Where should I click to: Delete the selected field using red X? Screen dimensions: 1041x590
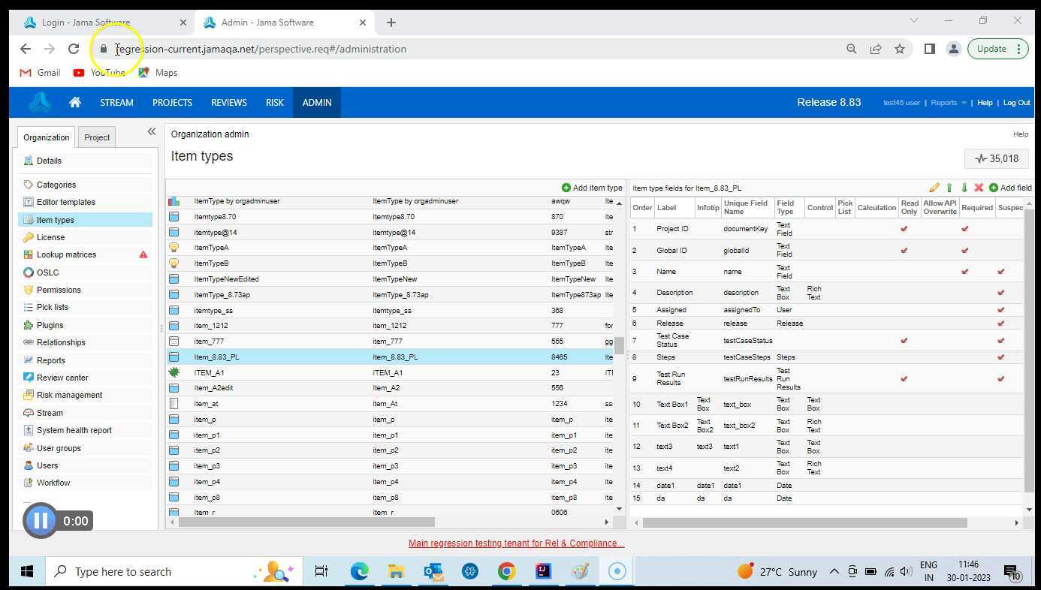coord(979,188)
